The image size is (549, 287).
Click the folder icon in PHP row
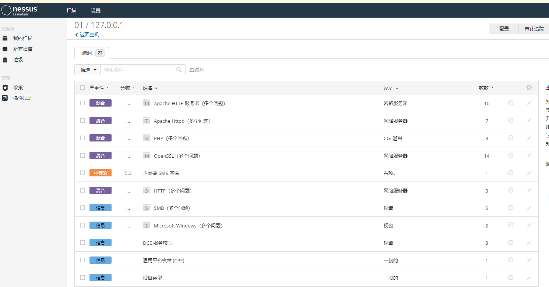pos(147,138)
